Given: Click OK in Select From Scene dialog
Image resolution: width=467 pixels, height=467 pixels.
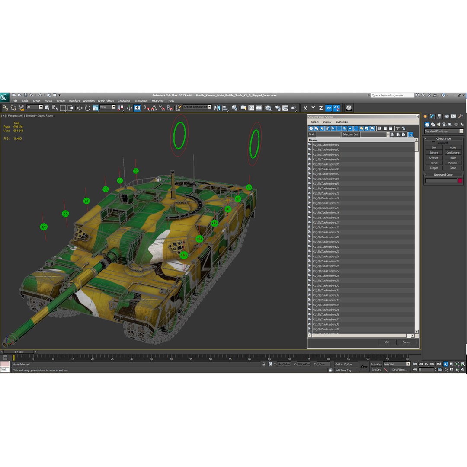Looking at the screenshot, I should [x=387, y=342].
